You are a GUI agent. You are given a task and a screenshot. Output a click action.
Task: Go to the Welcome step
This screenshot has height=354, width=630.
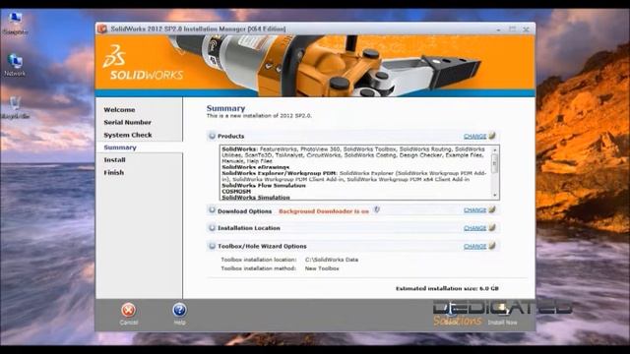tap(119, 109)
